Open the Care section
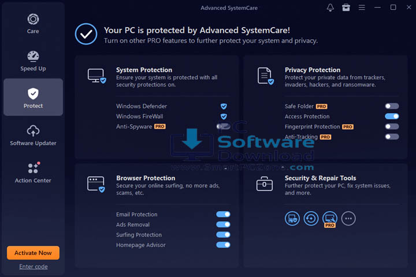 [x=33, y=24]
